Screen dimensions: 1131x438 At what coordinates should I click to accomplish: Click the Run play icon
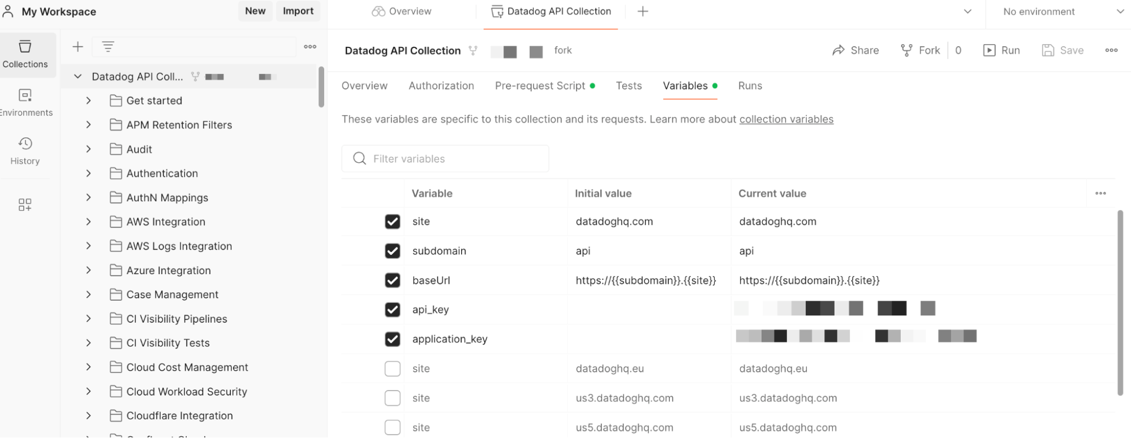(989, 50)
